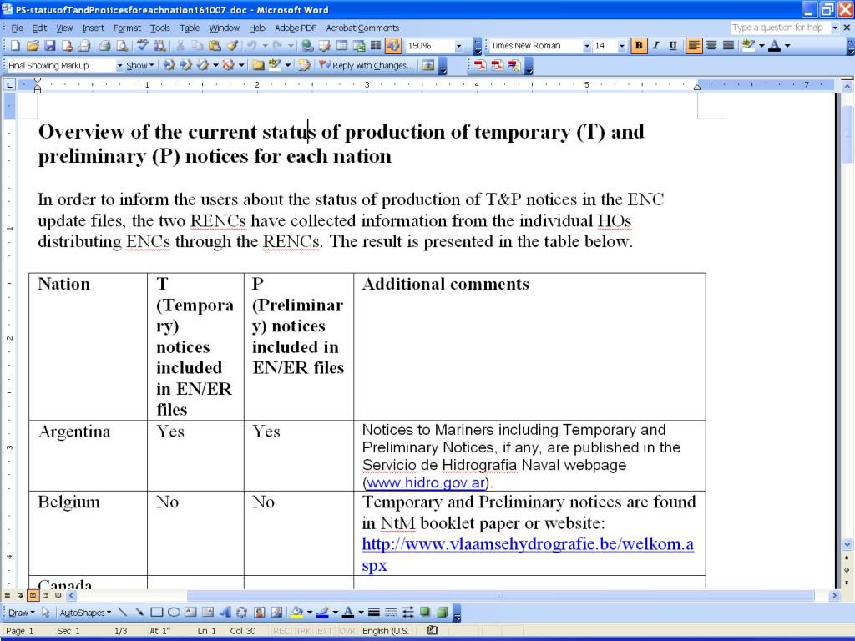Toggle Align Left
855x641 pixels.
pos(694,46)
